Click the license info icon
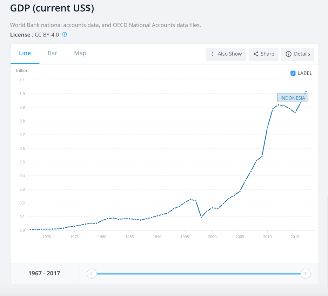 [x=65, y=34]
